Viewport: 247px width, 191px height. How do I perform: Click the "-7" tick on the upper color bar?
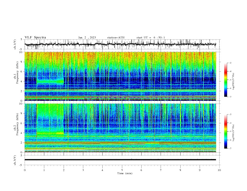coord(230,97)
